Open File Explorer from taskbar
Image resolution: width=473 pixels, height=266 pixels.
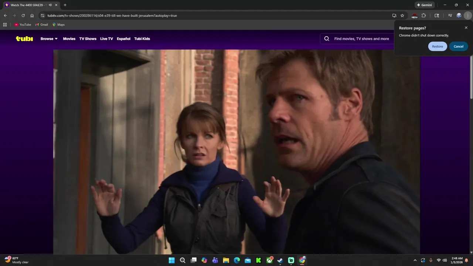226,260
